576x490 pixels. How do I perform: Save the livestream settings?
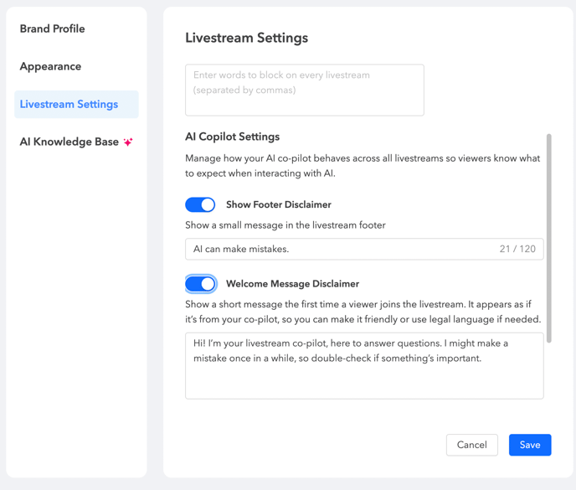pyautogui.click(x=529, y=445)
